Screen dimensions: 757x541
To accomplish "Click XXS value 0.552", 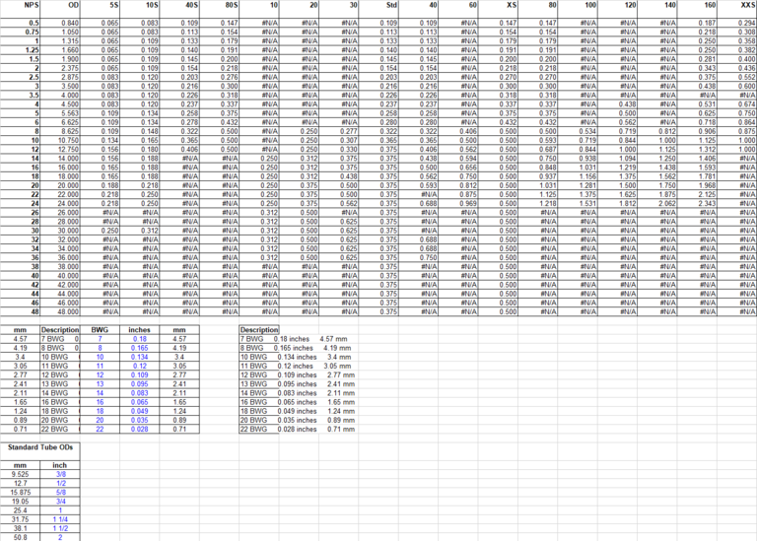I will coord(736,77).
